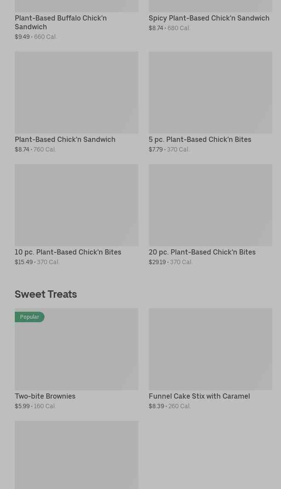The image size is (281, 489).
Task: Click 10 pc. Plant-Based Chick'n Bites image
Action: (76, 205)
